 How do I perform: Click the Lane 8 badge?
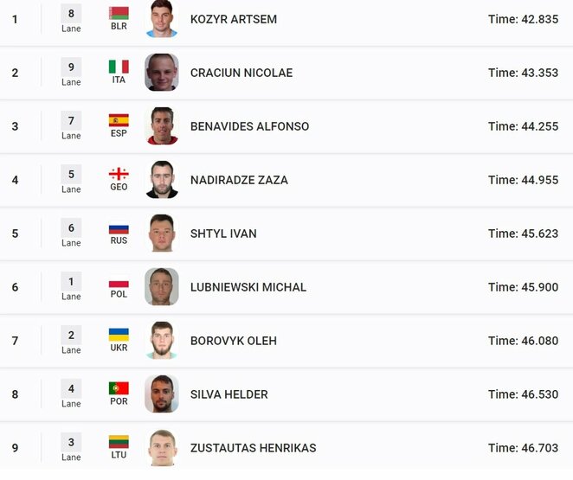71,19
